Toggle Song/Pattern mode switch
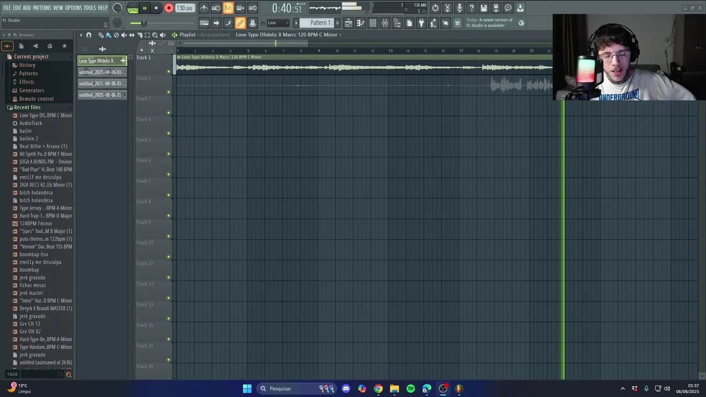706x397 pixels. tap(133, 8)
